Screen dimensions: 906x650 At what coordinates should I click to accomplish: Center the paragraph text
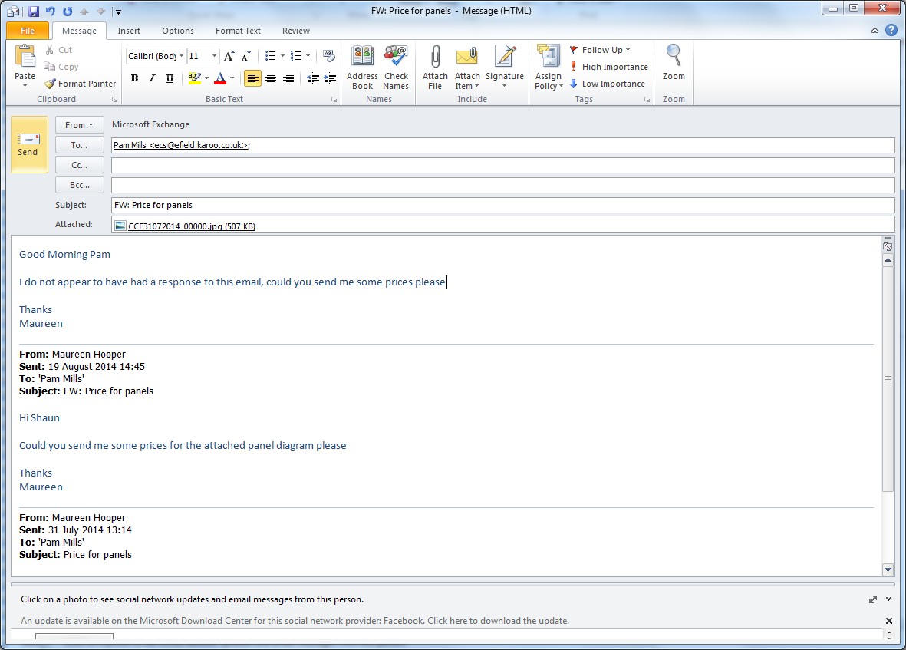tap(270, 78)
